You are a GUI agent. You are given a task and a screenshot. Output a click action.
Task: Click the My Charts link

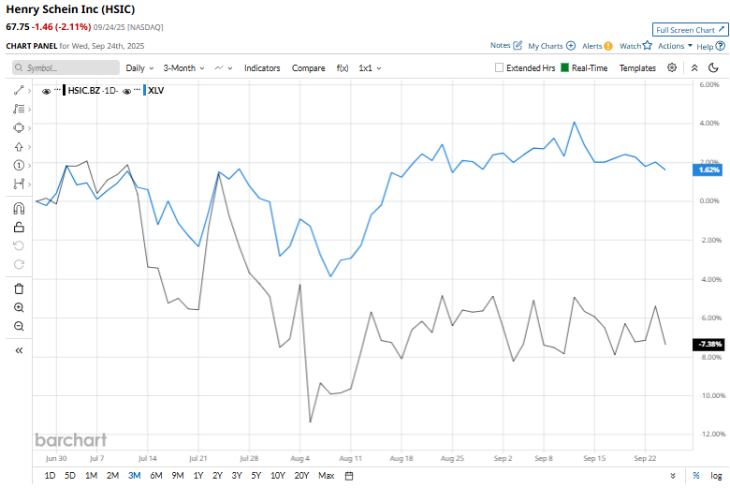point(546,46)
